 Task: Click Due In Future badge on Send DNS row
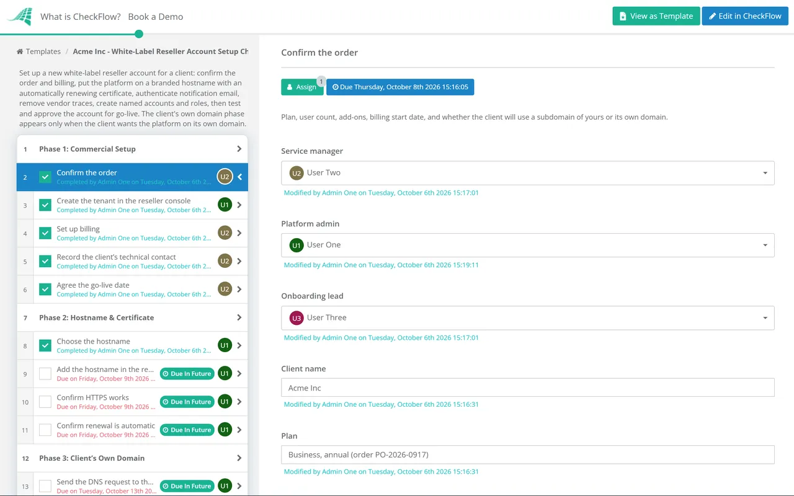click(187, 486)
